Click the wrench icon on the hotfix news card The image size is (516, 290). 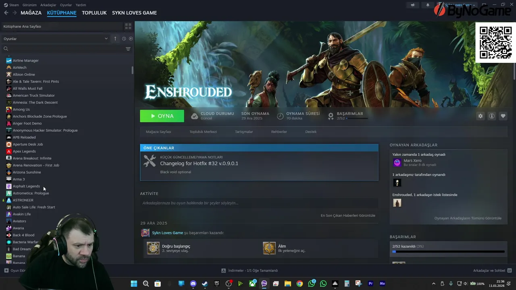[x=150, y=161]
